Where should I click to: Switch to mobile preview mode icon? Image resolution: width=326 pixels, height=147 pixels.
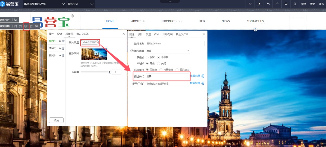295,4
